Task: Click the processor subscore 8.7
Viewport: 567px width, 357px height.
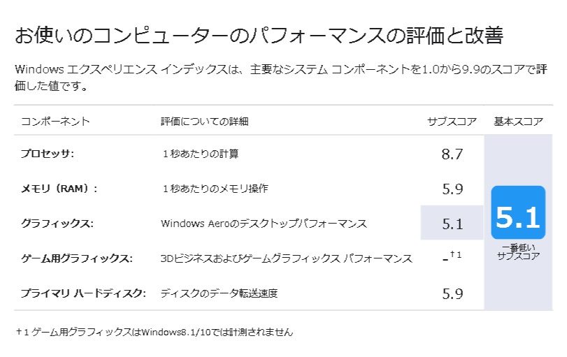Action: coord(452,154)
